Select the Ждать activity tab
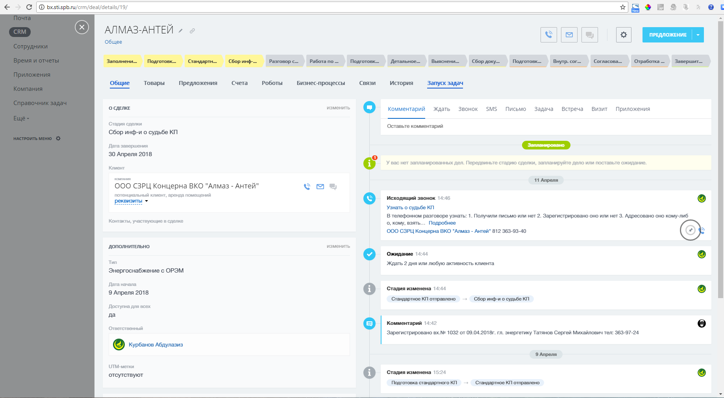724x398 pixels. [442, 109]
